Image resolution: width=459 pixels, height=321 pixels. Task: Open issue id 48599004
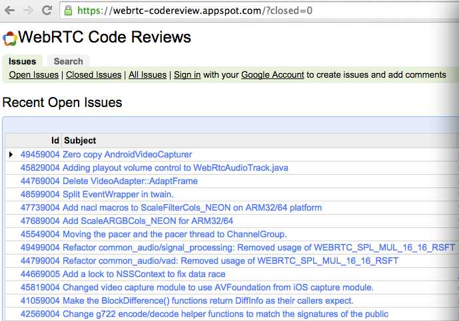pos(40,194)
